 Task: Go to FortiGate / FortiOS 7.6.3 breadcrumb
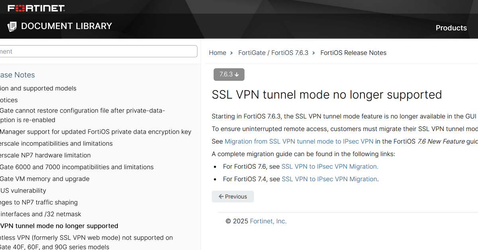(273, 53)
